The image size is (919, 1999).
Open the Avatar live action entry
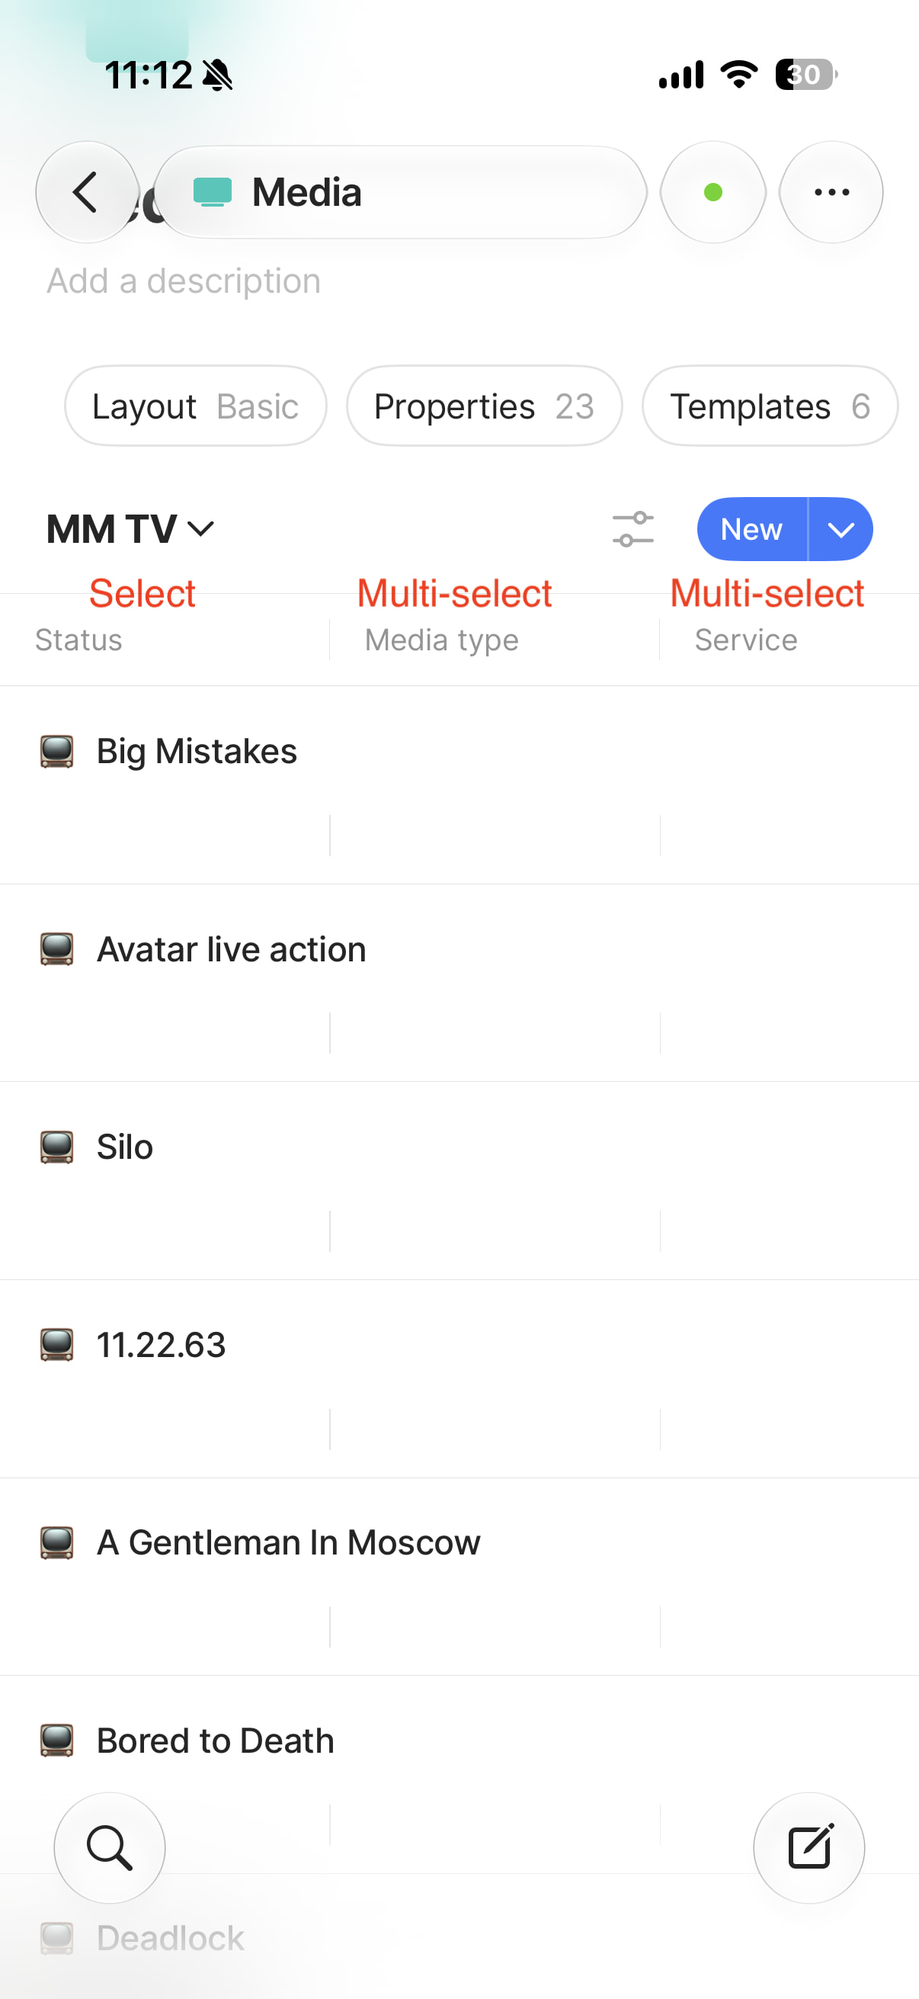coord(231,950)
